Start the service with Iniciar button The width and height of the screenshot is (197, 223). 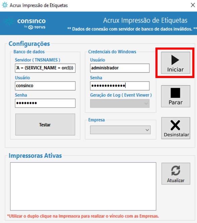pyautogui.click(x=176, y=63)
